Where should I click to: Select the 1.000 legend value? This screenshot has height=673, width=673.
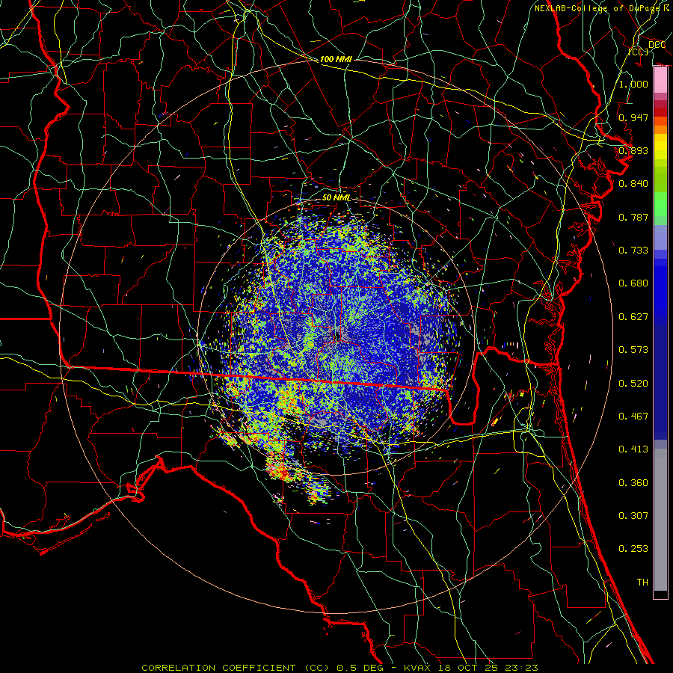(x=633, y=84)
